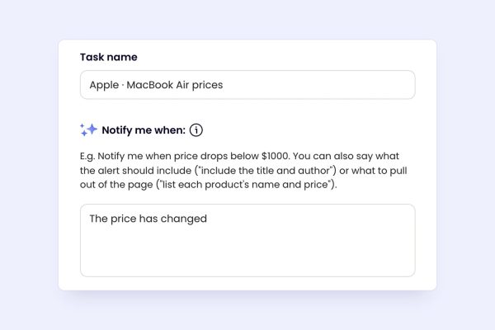Click the empty right side of Task name field

(318, 85)
